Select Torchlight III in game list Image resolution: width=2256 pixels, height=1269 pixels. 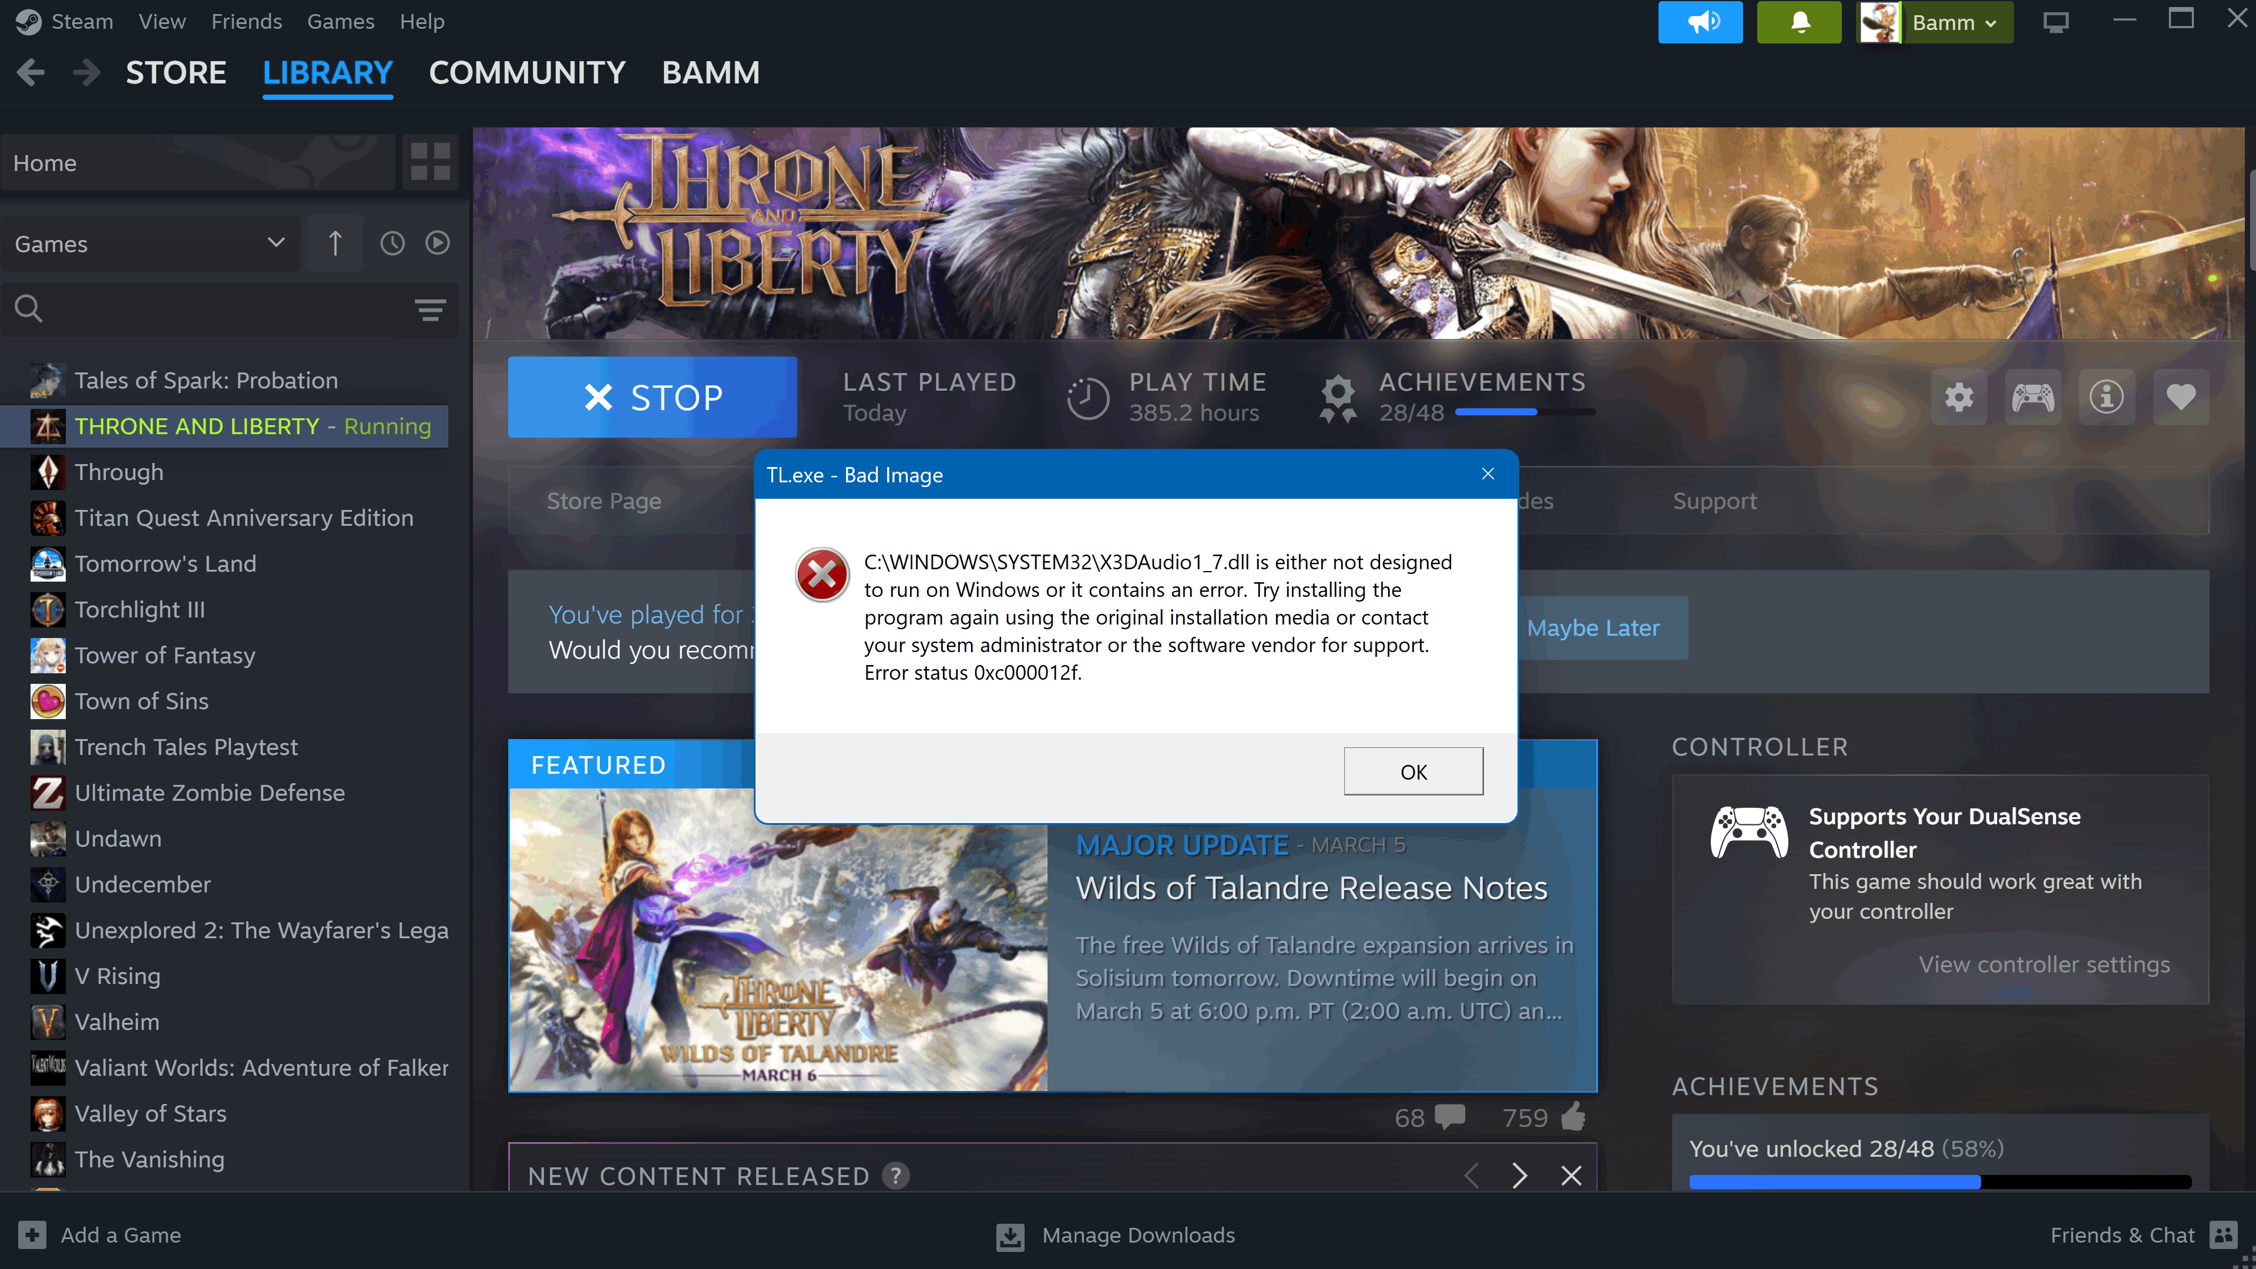tap(224, 610)
